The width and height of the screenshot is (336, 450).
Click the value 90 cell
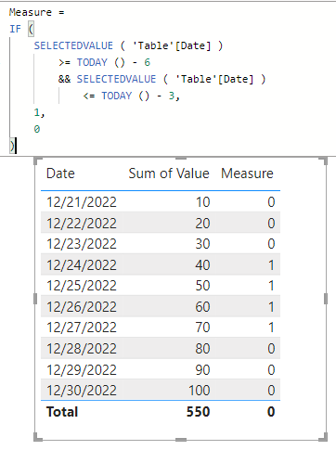(202, 369)
